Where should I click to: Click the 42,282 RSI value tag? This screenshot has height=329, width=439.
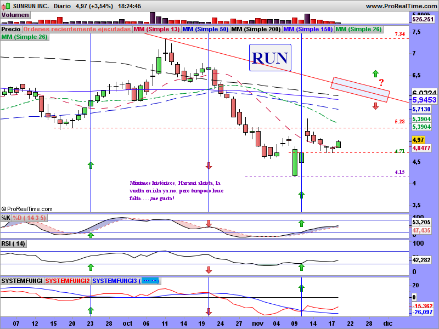(x=421, y=260)
